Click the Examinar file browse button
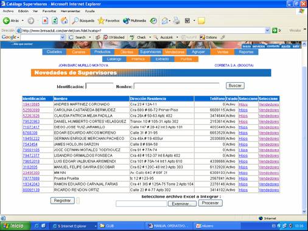This screenshot has width=308, height=231. (182, 204)
